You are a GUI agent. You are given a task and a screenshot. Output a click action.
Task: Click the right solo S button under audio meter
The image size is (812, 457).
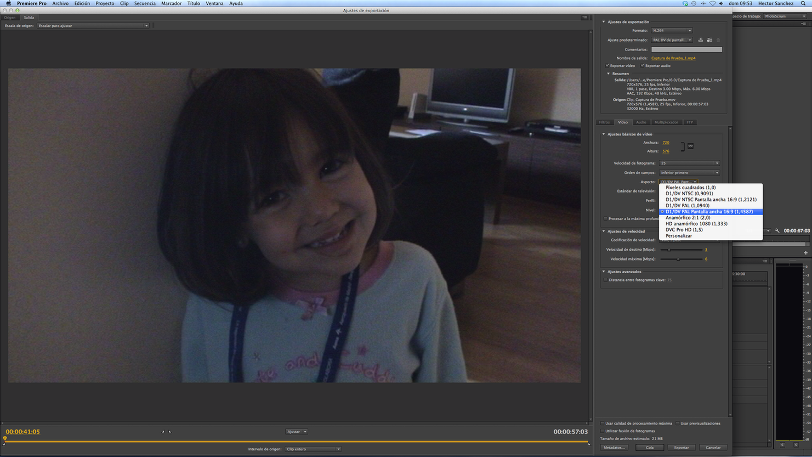pos(796,445)
